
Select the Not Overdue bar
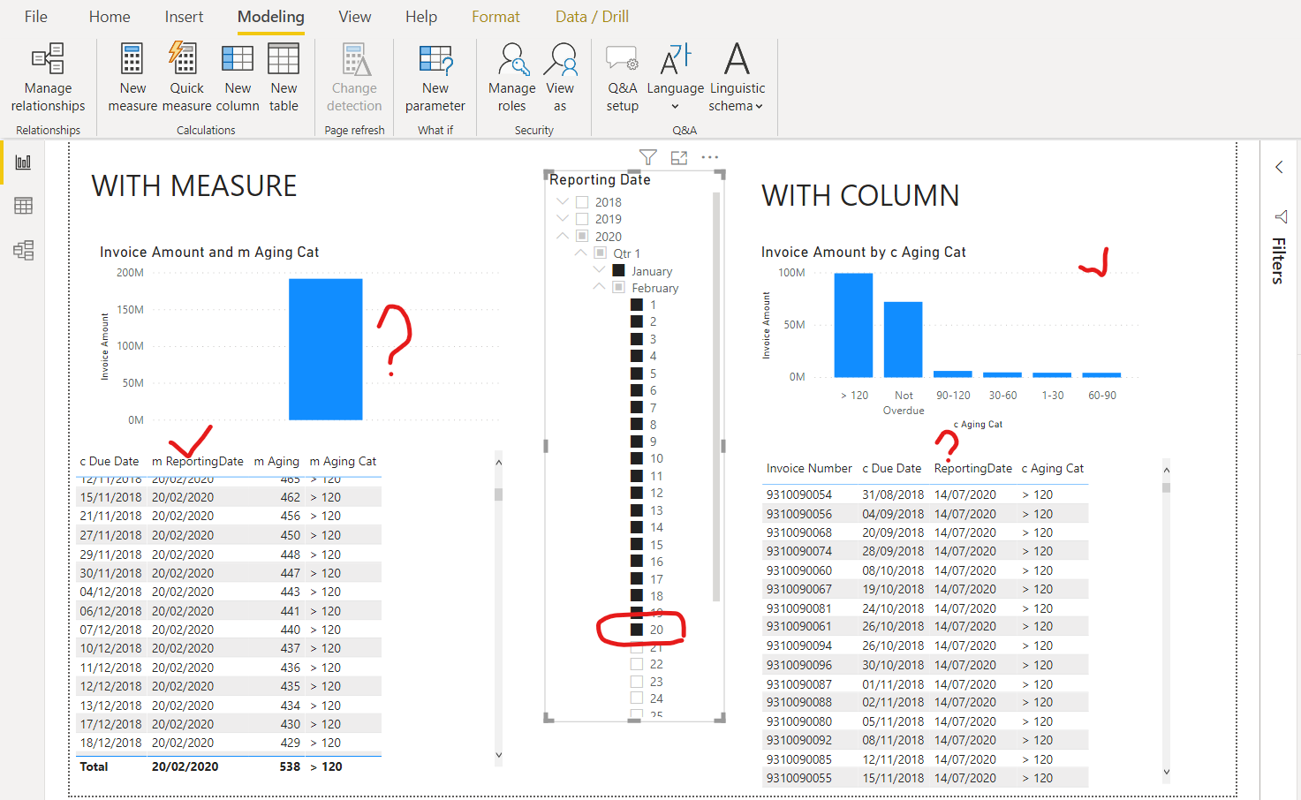[x=903, y=340]
